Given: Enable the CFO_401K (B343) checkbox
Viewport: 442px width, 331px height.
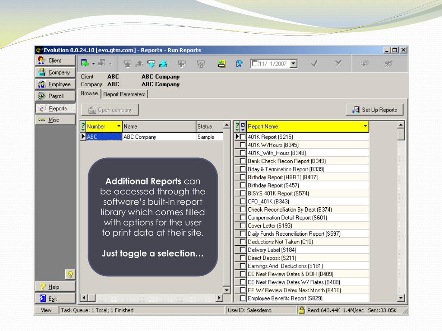Looking at the screenshot, I should click(243, 201).
